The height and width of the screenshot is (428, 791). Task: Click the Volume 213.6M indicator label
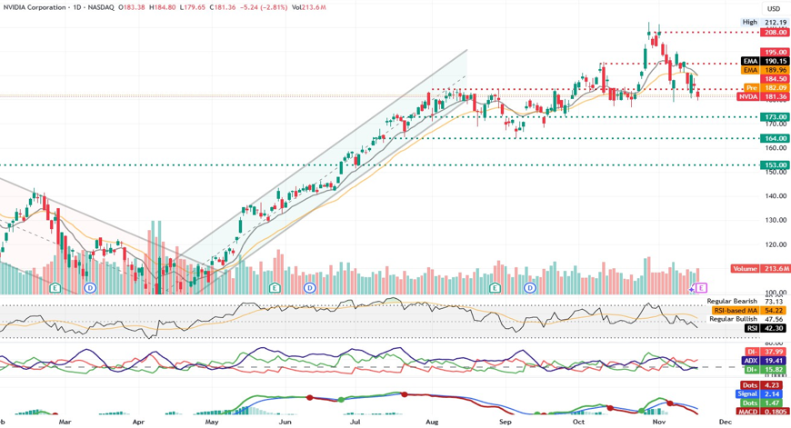760,269
